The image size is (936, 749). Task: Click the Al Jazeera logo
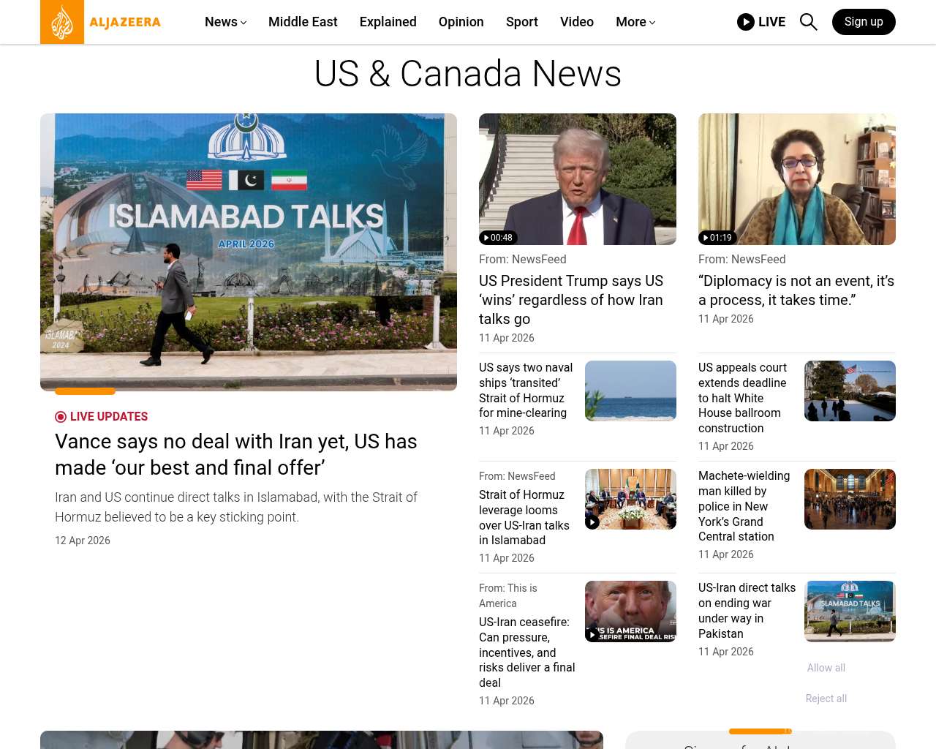point(101,22)
